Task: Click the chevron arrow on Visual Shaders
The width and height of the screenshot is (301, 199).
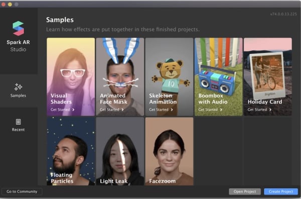Action: pos(73,110)
